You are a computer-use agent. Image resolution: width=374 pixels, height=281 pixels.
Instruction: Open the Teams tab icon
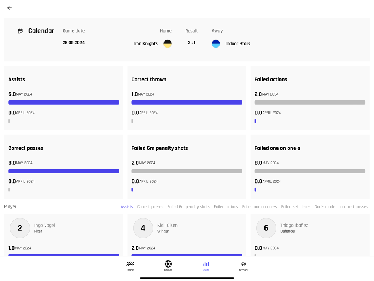(130, 264)
